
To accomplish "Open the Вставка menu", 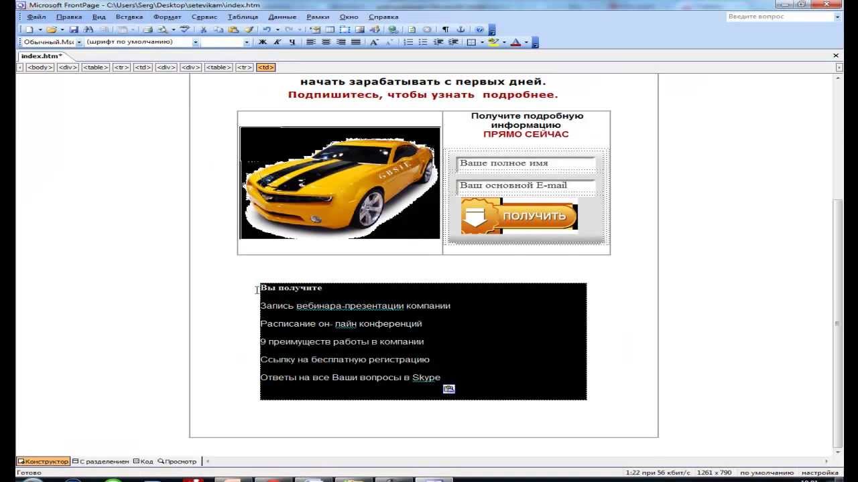I will (x=129, y=17).
